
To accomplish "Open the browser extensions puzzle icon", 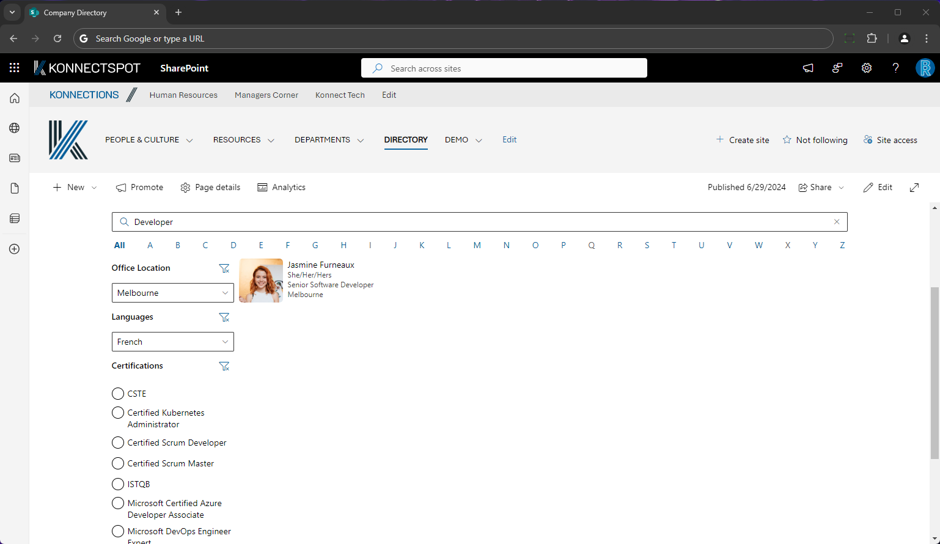I will 872,39.
